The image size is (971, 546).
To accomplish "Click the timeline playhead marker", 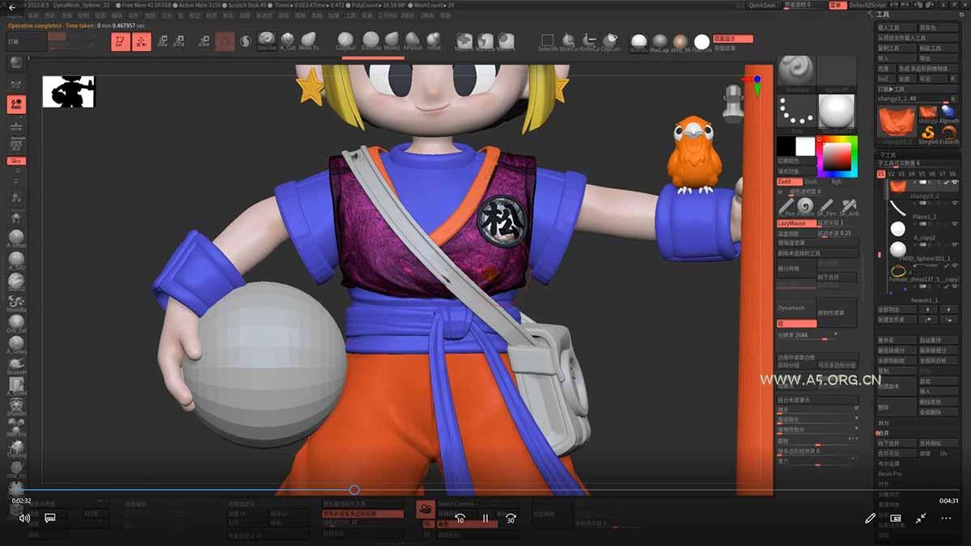I will [354, 489].
